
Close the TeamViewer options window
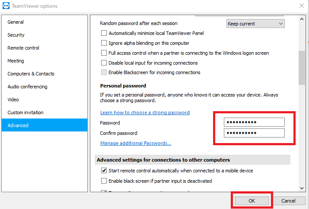coord(302,6)
